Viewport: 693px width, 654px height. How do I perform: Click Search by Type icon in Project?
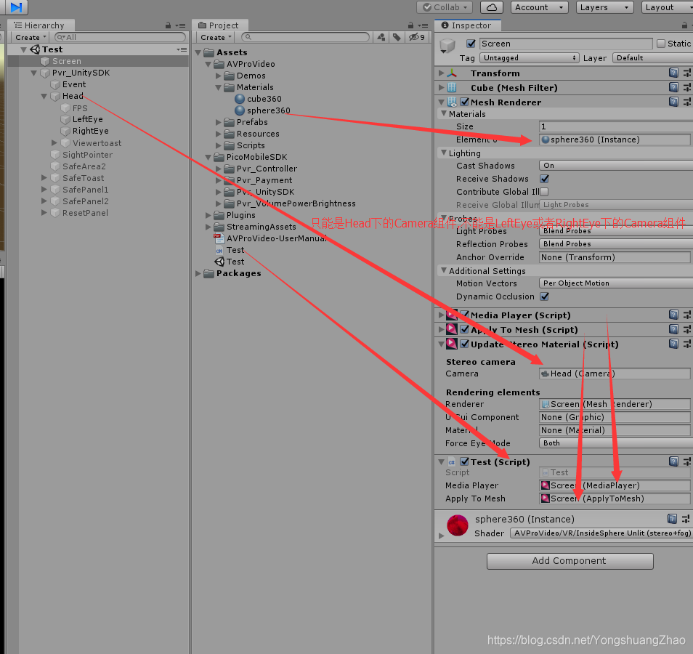[381, 37]
